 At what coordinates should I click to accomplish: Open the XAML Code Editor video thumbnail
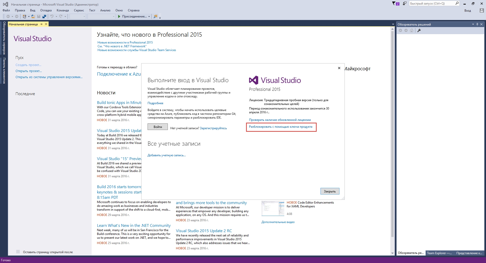point(273,208)
